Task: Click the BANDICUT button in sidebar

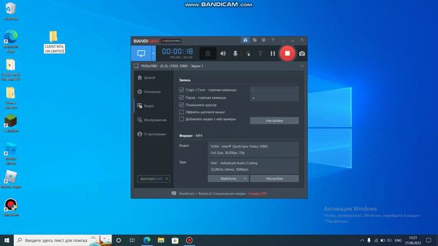Action: tap(153, 179)
